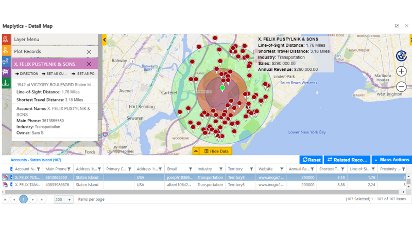
Task: Click the orange person sidebar icon
Action: pyautogui.click(x=6, y=50)
